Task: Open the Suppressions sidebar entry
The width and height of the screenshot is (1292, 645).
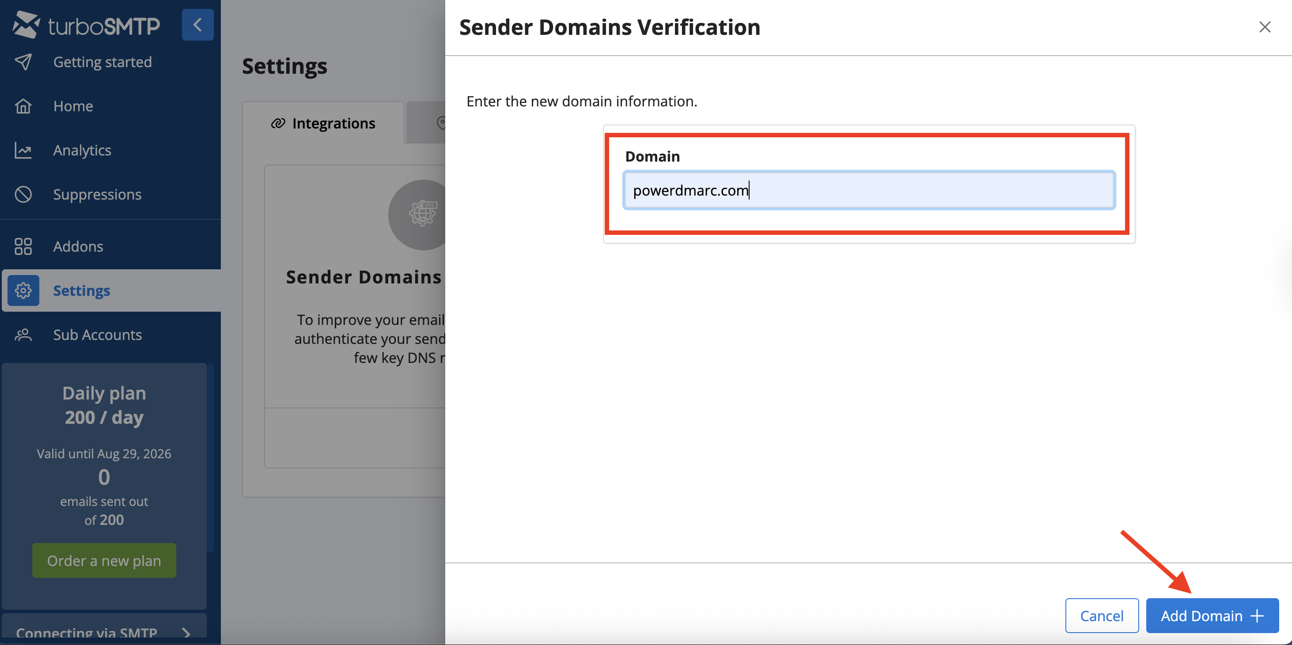Action: tap(97, 194)
